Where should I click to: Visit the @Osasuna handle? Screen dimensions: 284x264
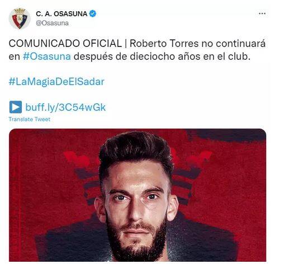coord(52,23)
